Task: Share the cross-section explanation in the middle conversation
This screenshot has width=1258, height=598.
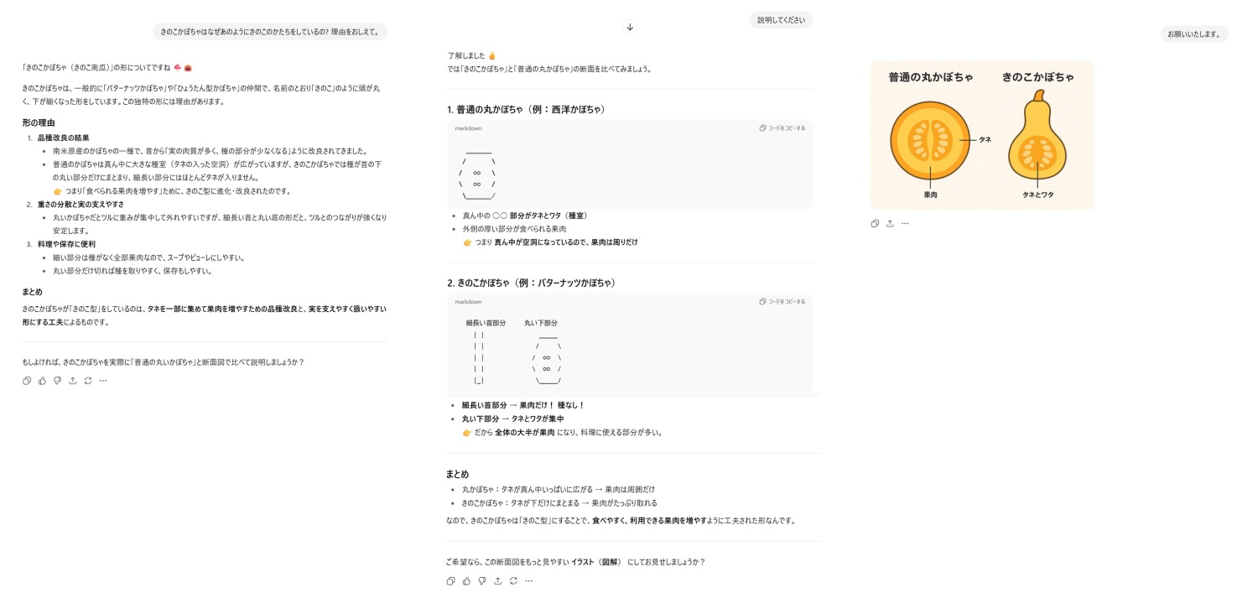Action: click(x=497, y=581)
